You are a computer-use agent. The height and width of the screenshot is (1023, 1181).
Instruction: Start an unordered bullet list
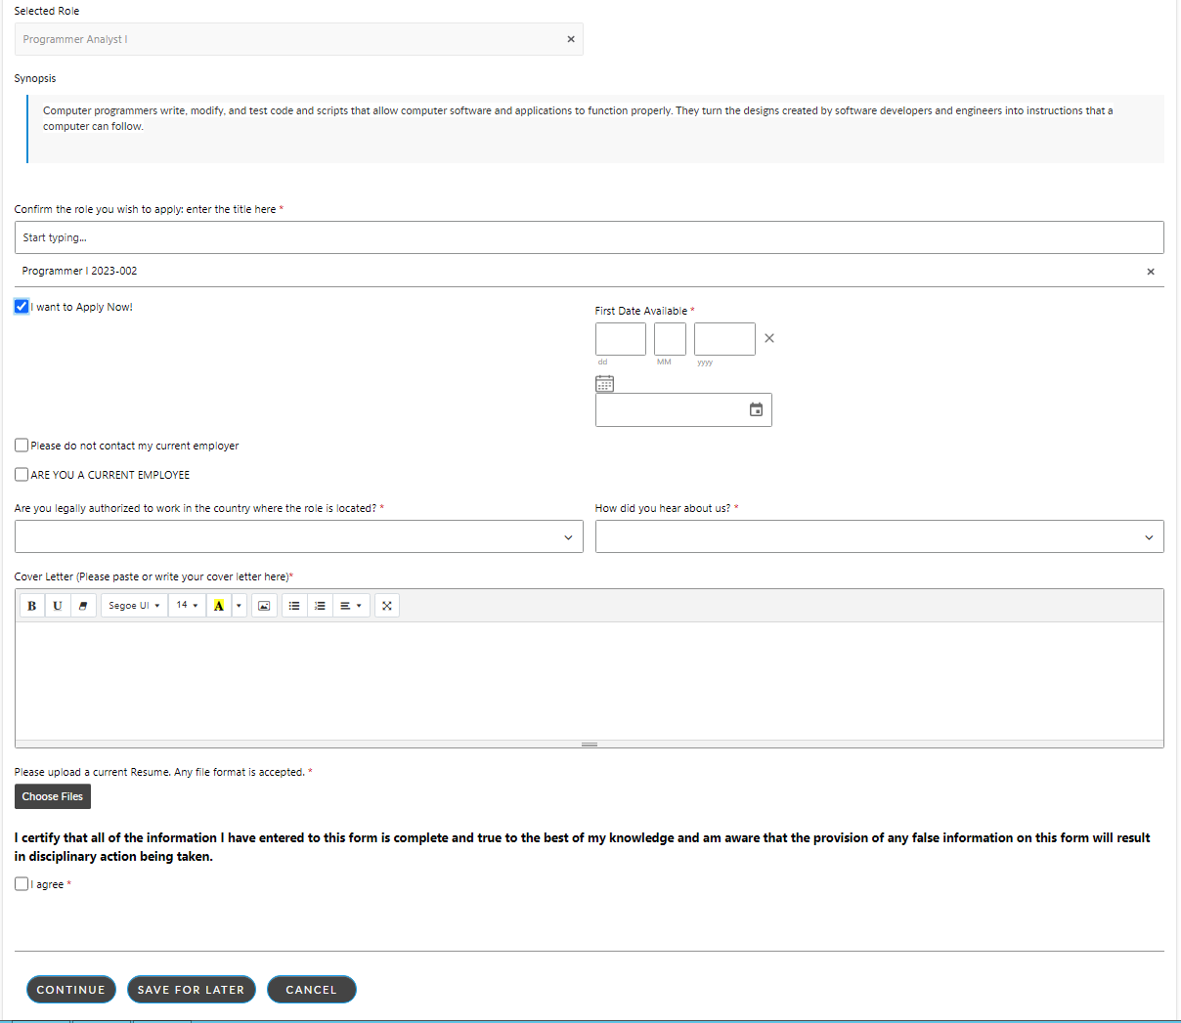[294, 606]
